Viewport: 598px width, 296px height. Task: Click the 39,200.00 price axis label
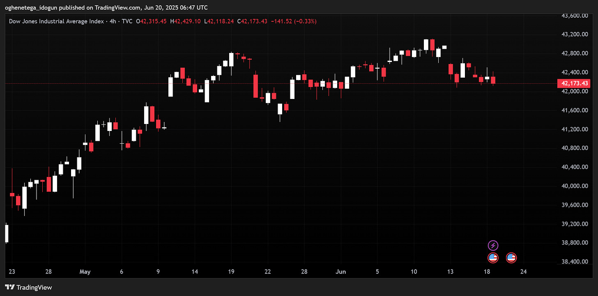[575, 224]
